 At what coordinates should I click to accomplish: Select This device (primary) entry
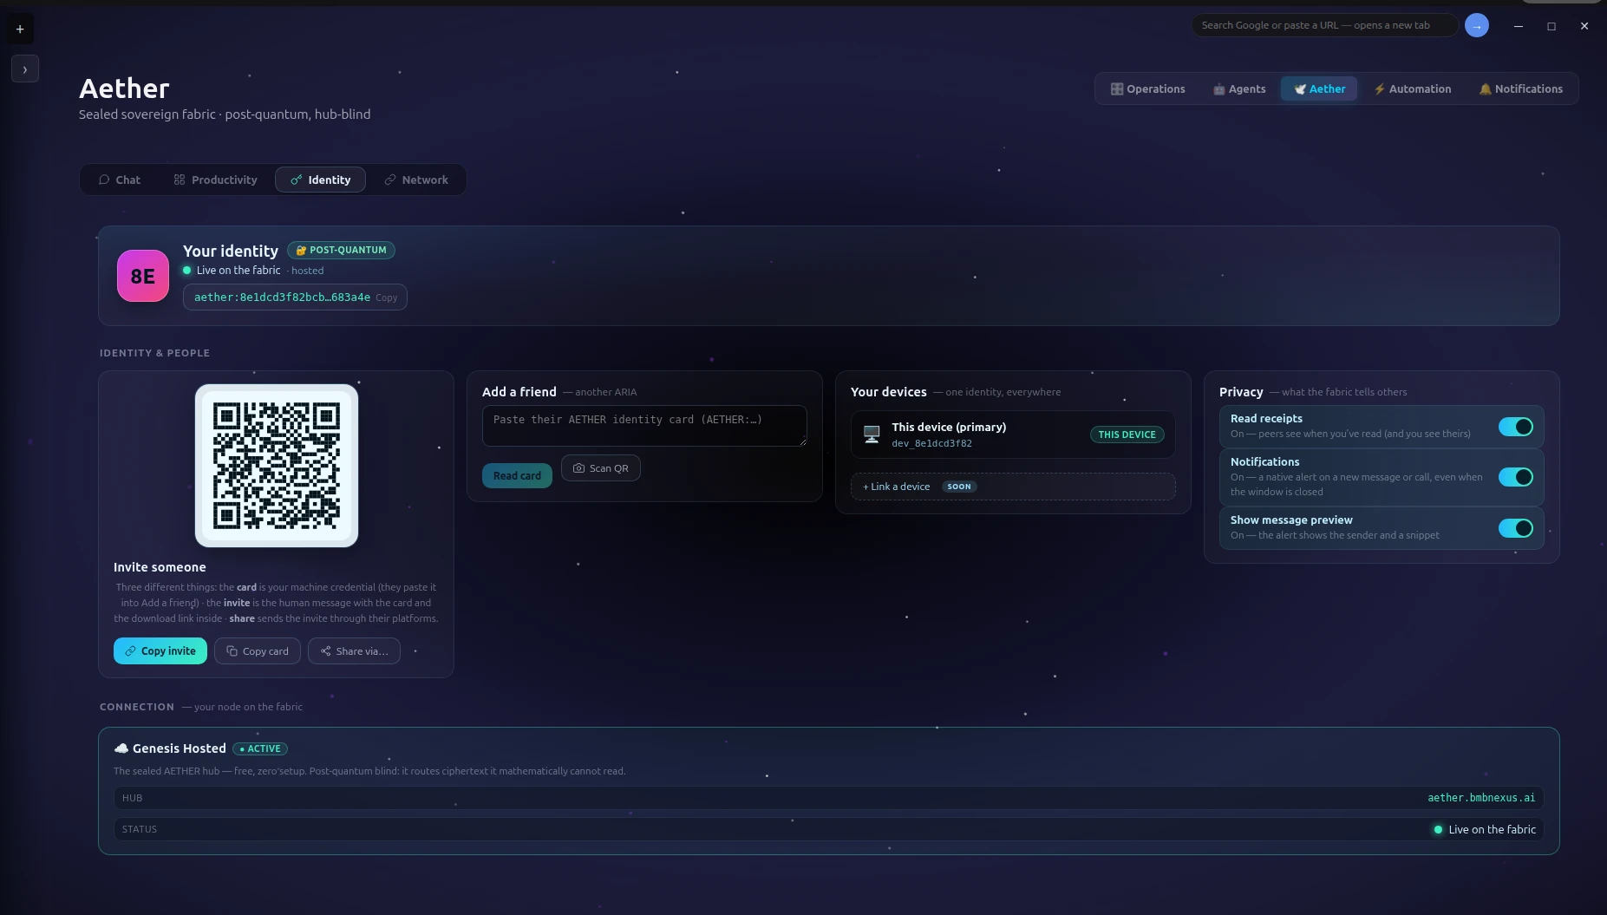tap(1013, 435)
